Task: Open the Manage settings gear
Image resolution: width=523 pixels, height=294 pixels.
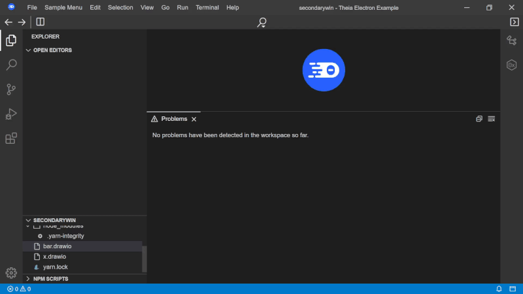Action: pos(11,272)
